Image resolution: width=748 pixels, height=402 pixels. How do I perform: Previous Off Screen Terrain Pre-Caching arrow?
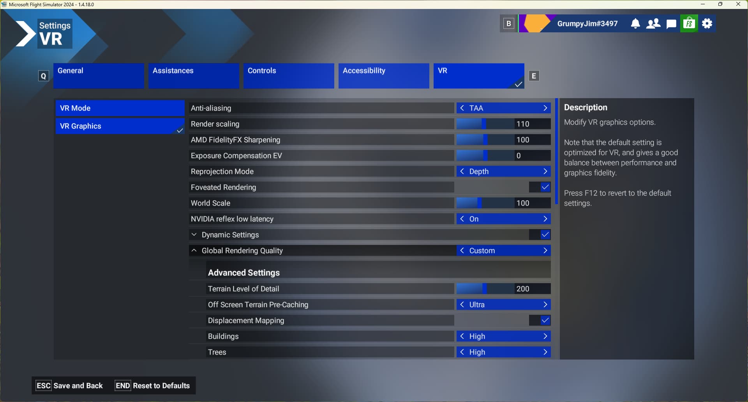coord(462,305)
